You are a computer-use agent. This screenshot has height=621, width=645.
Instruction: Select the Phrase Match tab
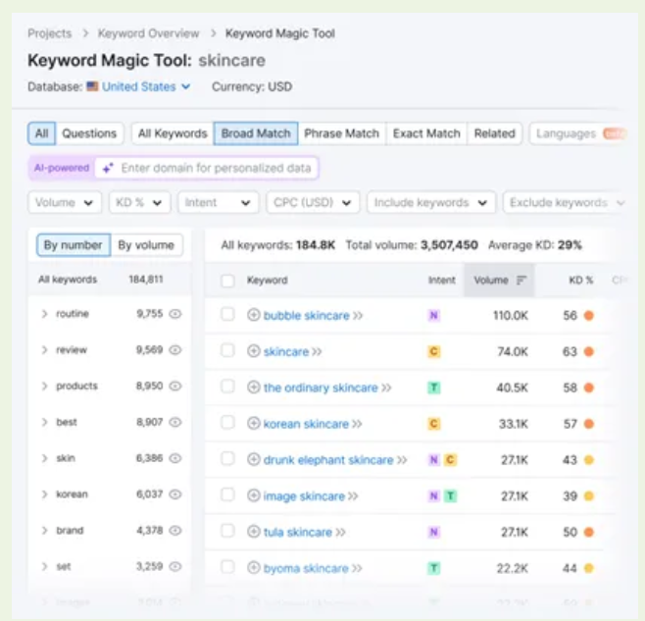tap(341, 133)
